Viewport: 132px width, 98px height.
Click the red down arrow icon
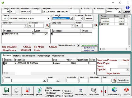click(102, 91)
